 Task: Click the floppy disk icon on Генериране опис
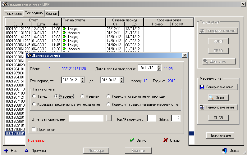coord(202,87)
